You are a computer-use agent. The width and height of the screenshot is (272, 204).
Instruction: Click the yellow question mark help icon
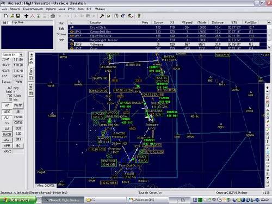click(x=139, y=16)
